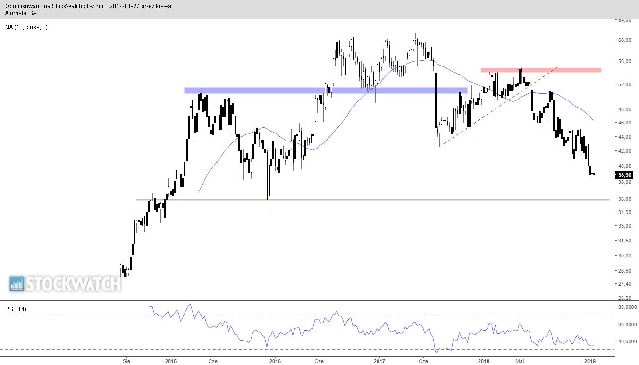Viewport: 639px width, 365px height.
Task: Click the 'Opublikowano na StockWatch.pl' header line
Action: point(88,6)
